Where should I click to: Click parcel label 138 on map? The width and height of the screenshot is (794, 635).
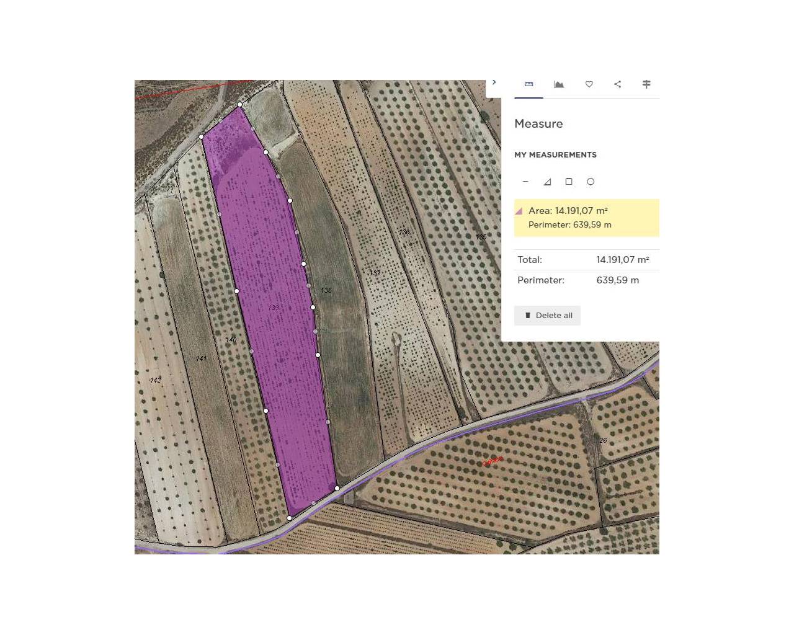(326, 290)
